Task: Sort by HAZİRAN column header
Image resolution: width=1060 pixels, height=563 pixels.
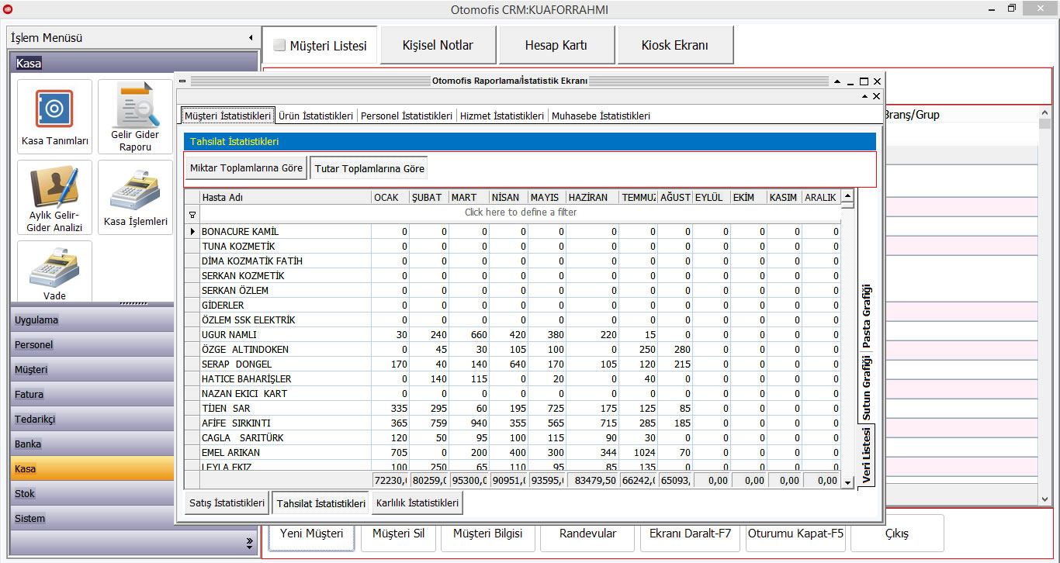Action: click(592, 198)
